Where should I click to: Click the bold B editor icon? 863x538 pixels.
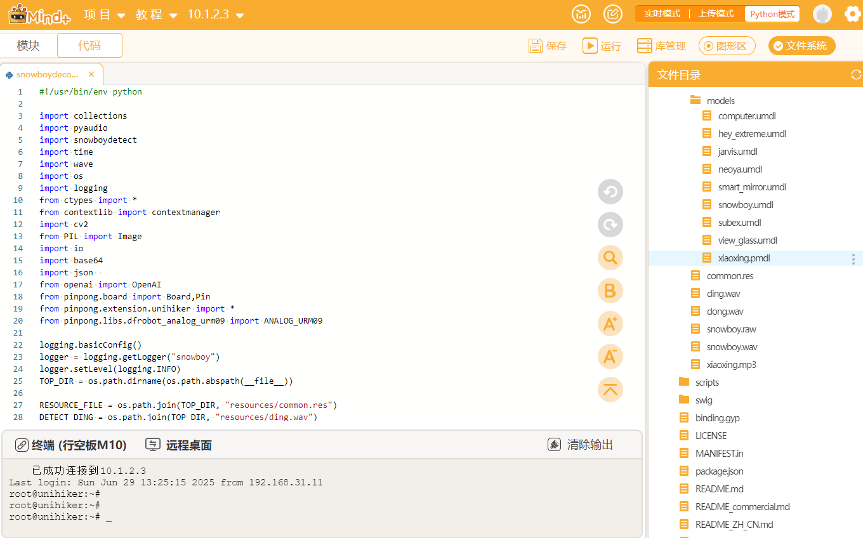(x=610, y=291)
